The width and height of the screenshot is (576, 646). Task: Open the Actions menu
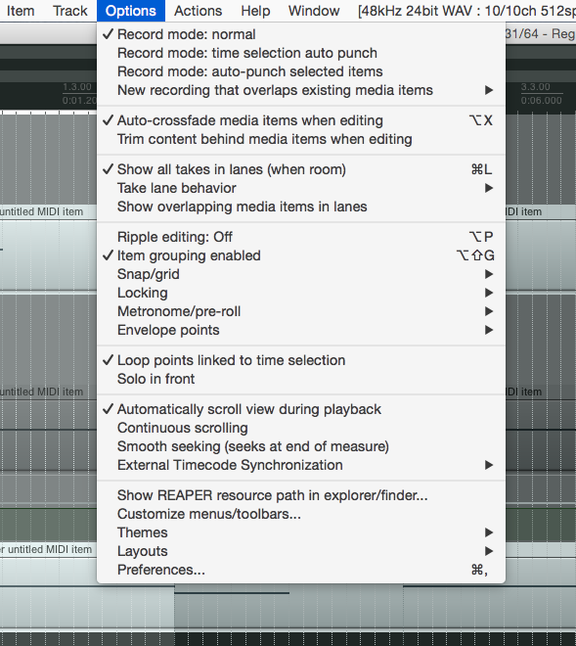click(199, 11)
